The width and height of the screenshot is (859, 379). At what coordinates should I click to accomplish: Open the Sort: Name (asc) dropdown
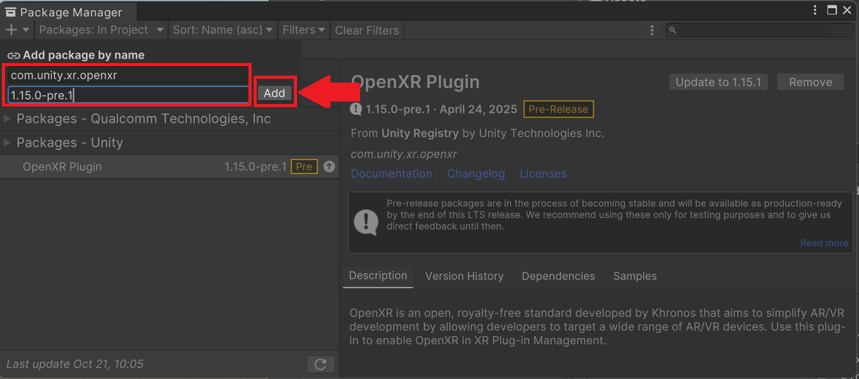pos(223,30)
